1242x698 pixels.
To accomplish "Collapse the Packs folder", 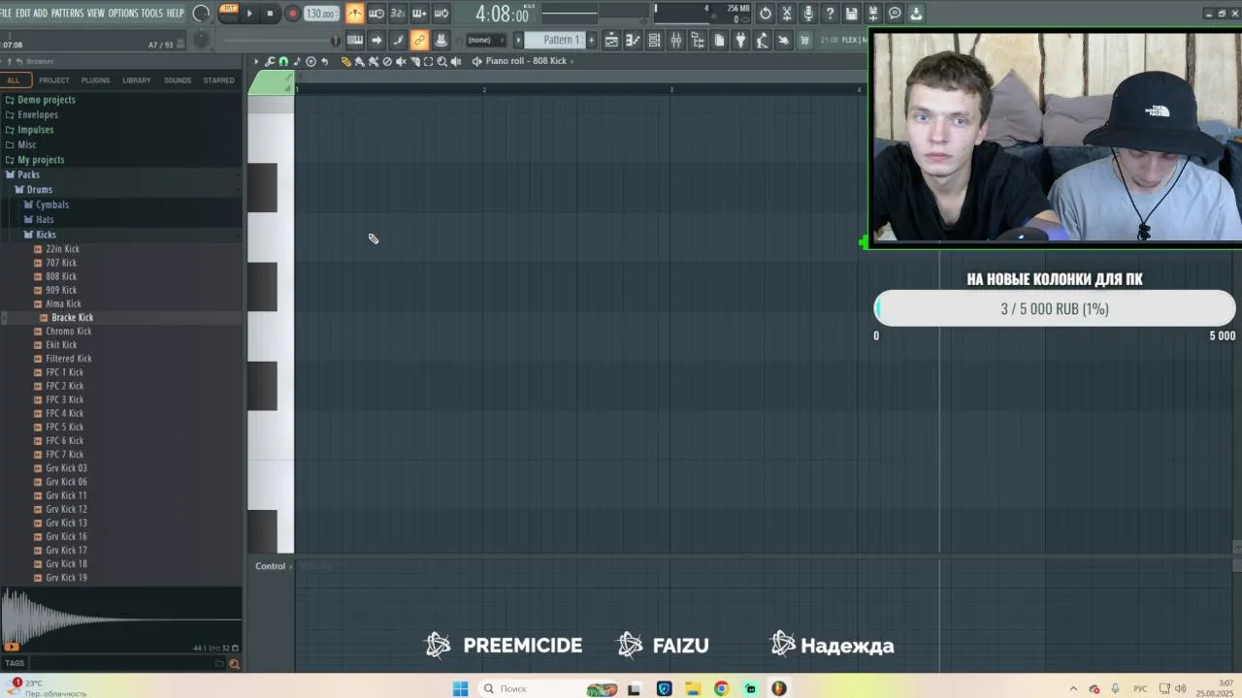I will click(28, 174).
